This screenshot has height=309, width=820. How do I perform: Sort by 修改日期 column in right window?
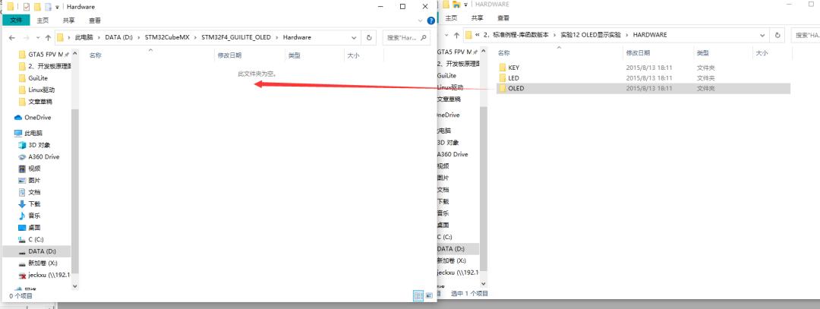click(638, 53)
